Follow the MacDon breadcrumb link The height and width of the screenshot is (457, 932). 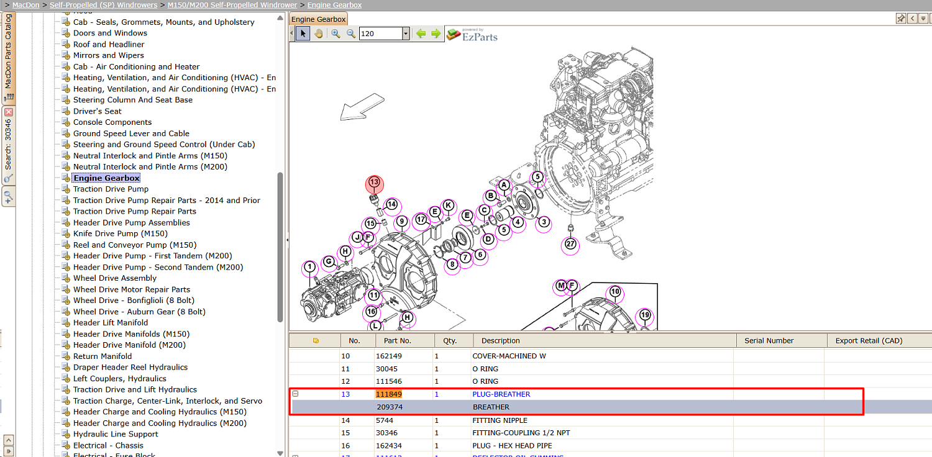tap(26, 5)
